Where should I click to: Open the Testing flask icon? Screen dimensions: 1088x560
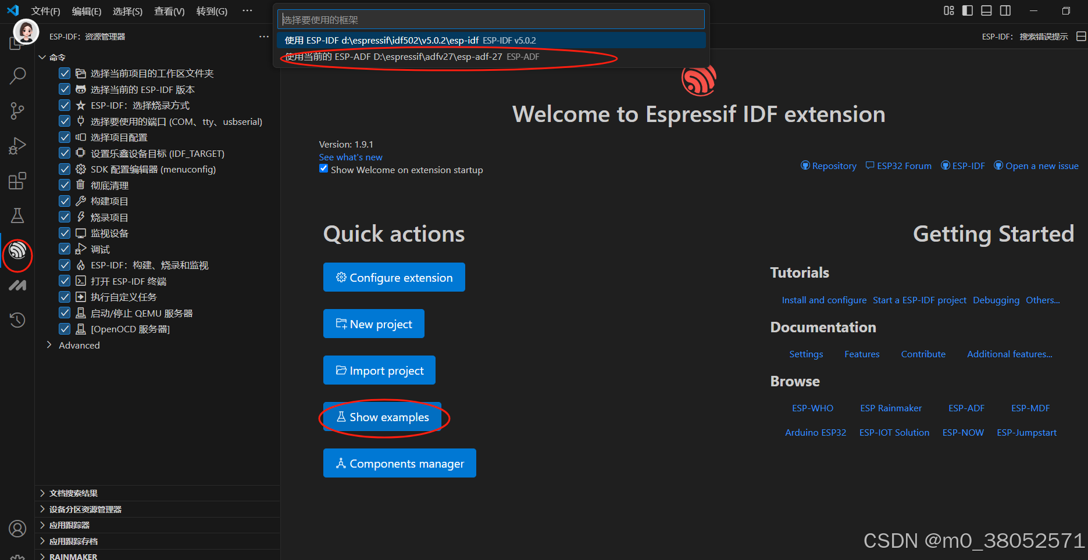pyautogui.click(x=17, y=215)
